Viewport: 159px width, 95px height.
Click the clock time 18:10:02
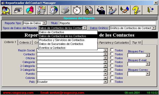pos(152,93)
